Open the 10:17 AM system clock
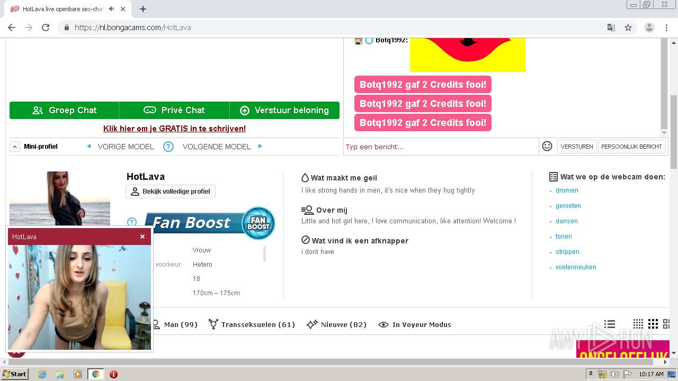 pos(651,374)
